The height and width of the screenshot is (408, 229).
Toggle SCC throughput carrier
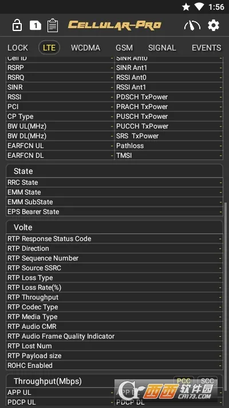click(x=207, y=381)
